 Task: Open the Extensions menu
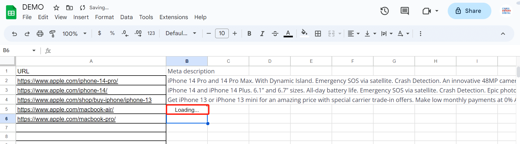point(174,17)
